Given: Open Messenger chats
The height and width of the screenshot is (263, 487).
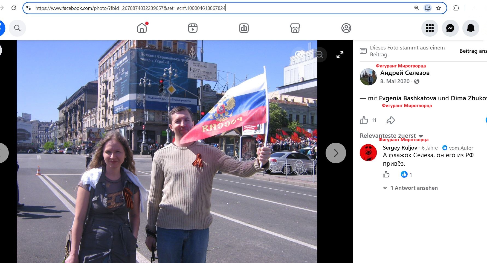Looking at the screenshot, I should click(450, 28).
